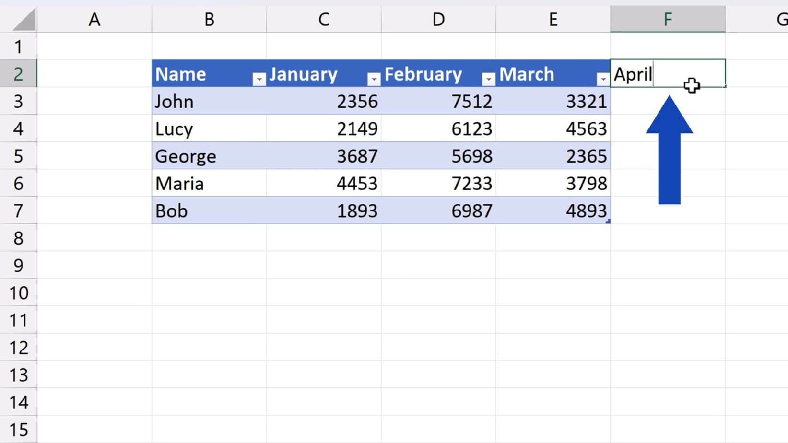The width and height of the screenshot is (788, 443).
Task: Click the cell containing John
Action: tap(192, 101)
